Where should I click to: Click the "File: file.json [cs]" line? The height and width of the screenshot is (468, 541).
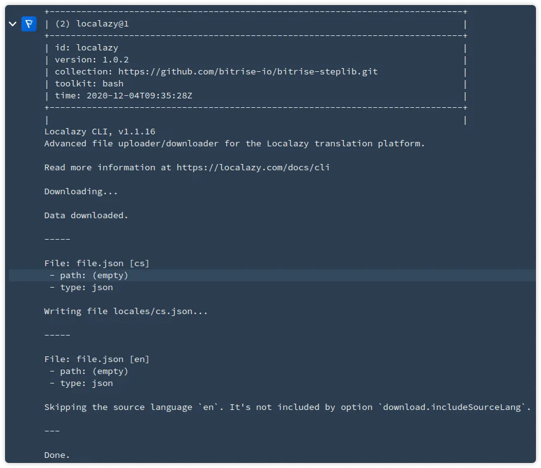coord(96,263)
